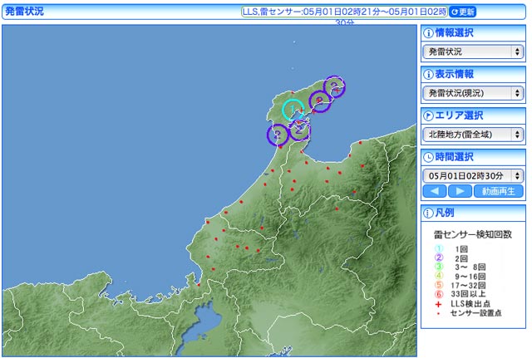This screenshot has width=532, height=358.
Task: Click the red 33回以上 legend swatch
Action: pos(438,292)
